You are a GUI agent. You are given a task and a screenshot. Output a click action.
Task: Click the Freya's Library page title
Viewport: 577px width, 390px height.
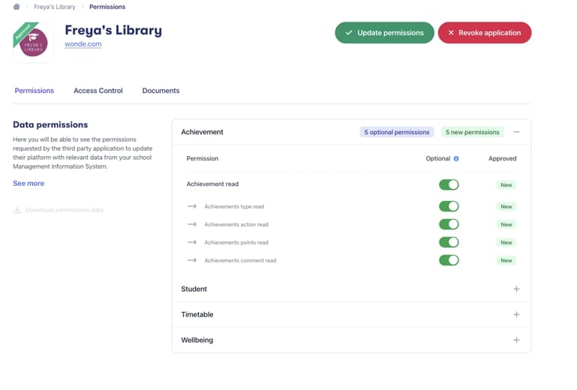[x=113, y=30]
